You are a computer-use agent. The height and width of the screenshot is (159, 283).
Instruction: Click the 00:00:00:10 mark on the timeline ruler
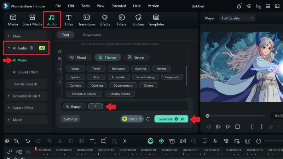85,150
